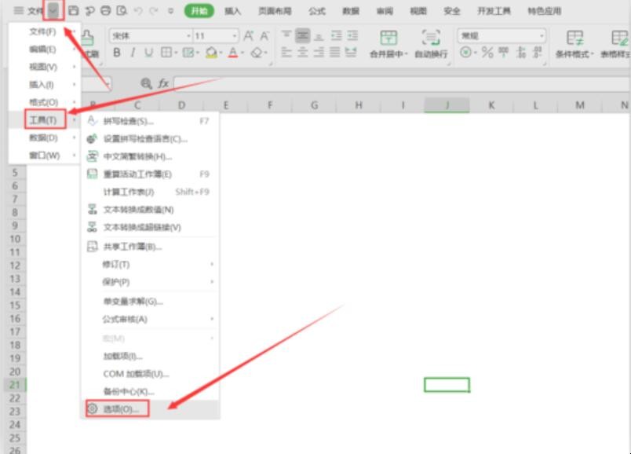Click the insert function fx icon

pos(163,83)
